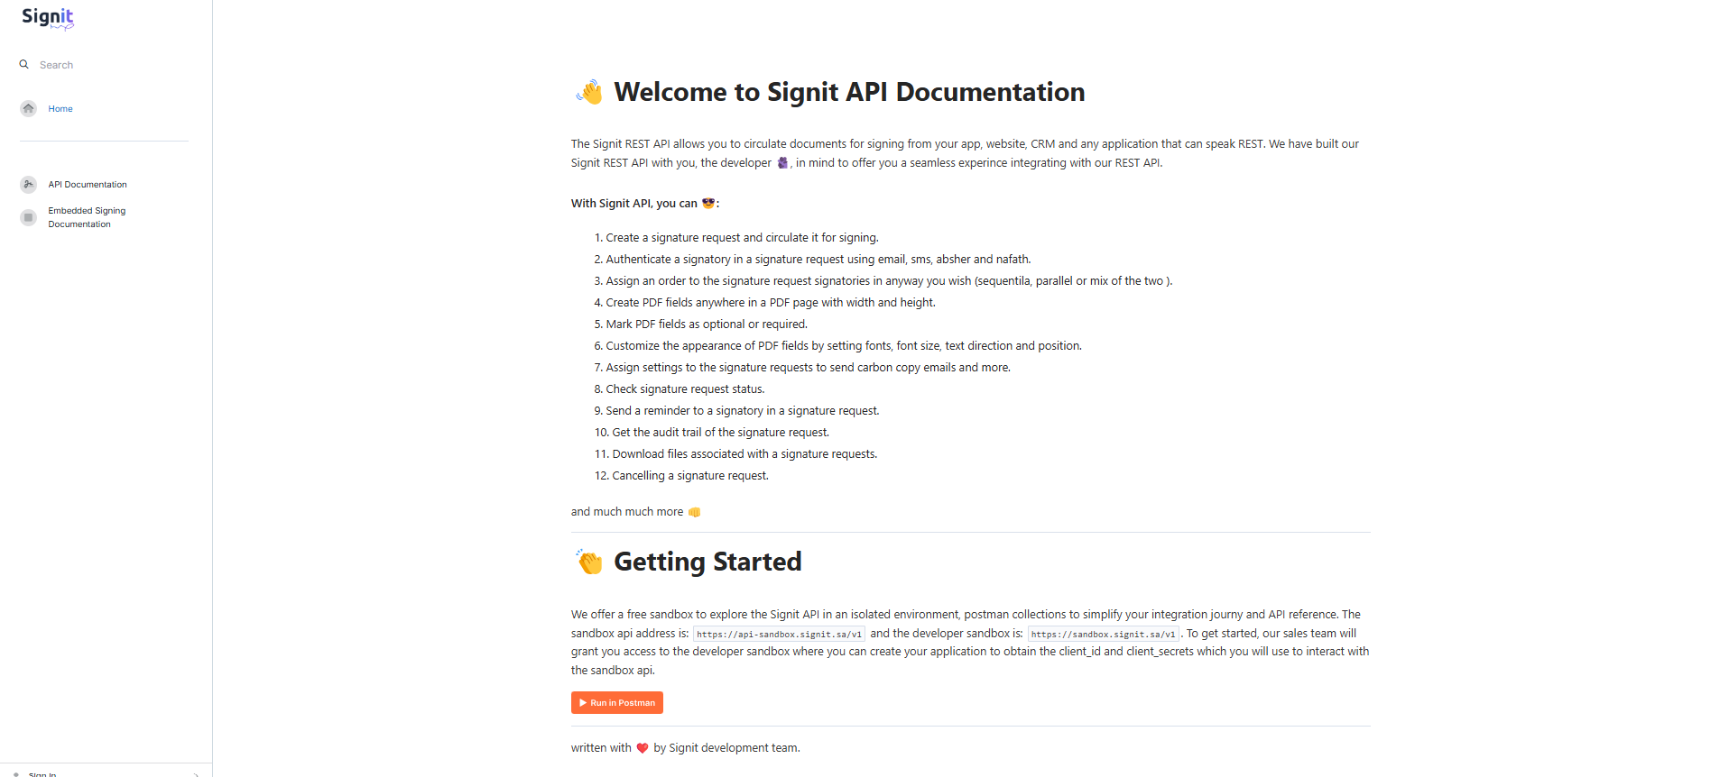
Task: Click the API Documentation sidebar icon
Action: point(29,184)
